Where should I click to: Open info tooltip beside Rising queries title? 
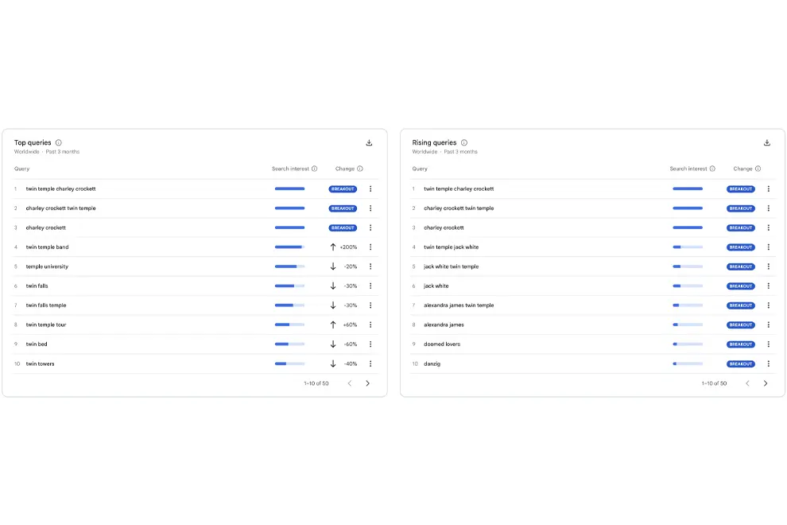click(464, 142)
